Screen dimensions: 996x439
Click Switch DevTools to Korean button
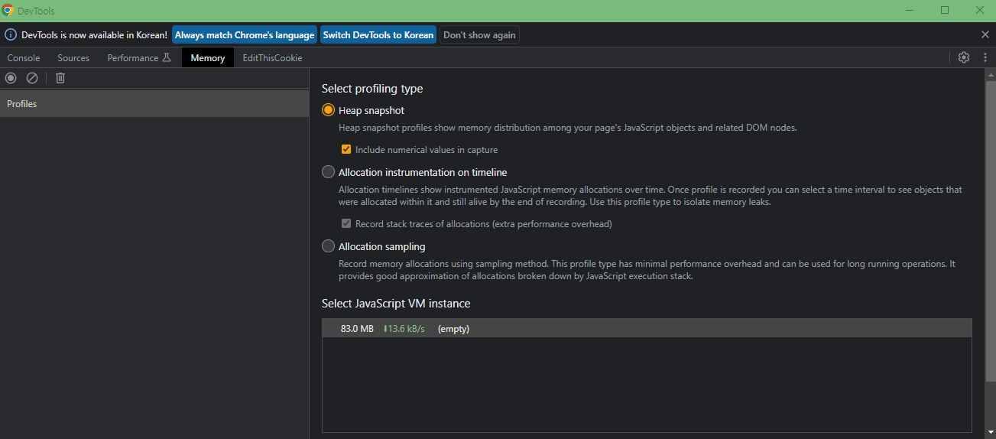378,35
